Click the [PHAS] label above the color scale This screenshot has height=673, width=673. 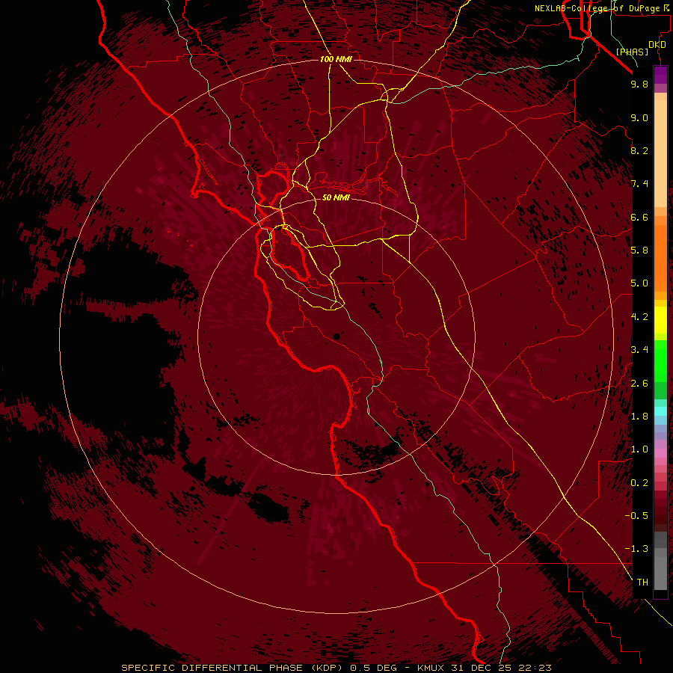click(x=632, y=52)
